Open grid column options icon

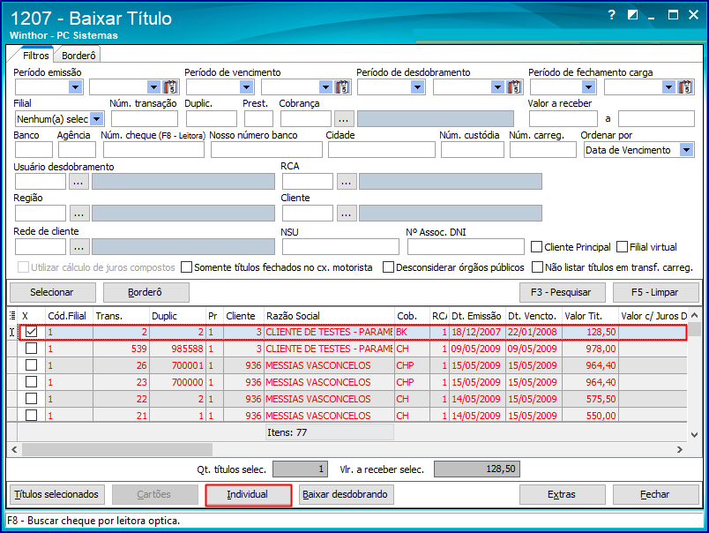(12, 316)
